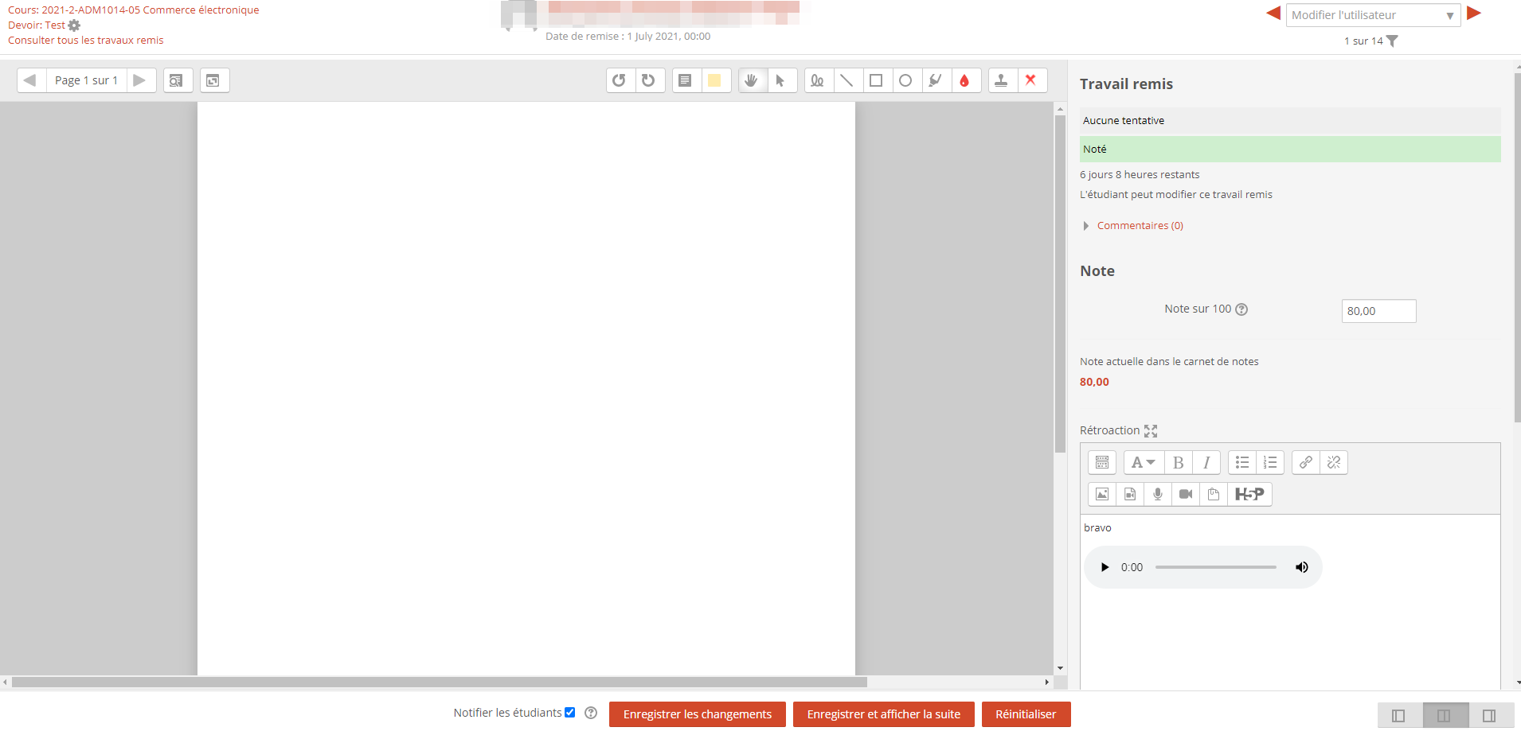Expand the Commentaires (0) section

(x=1140, y=226)
